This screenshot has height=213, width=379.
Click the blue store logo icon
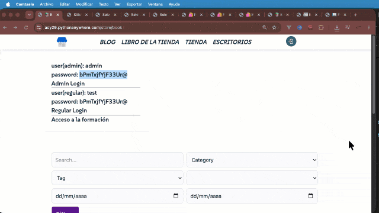pos(62,42)
